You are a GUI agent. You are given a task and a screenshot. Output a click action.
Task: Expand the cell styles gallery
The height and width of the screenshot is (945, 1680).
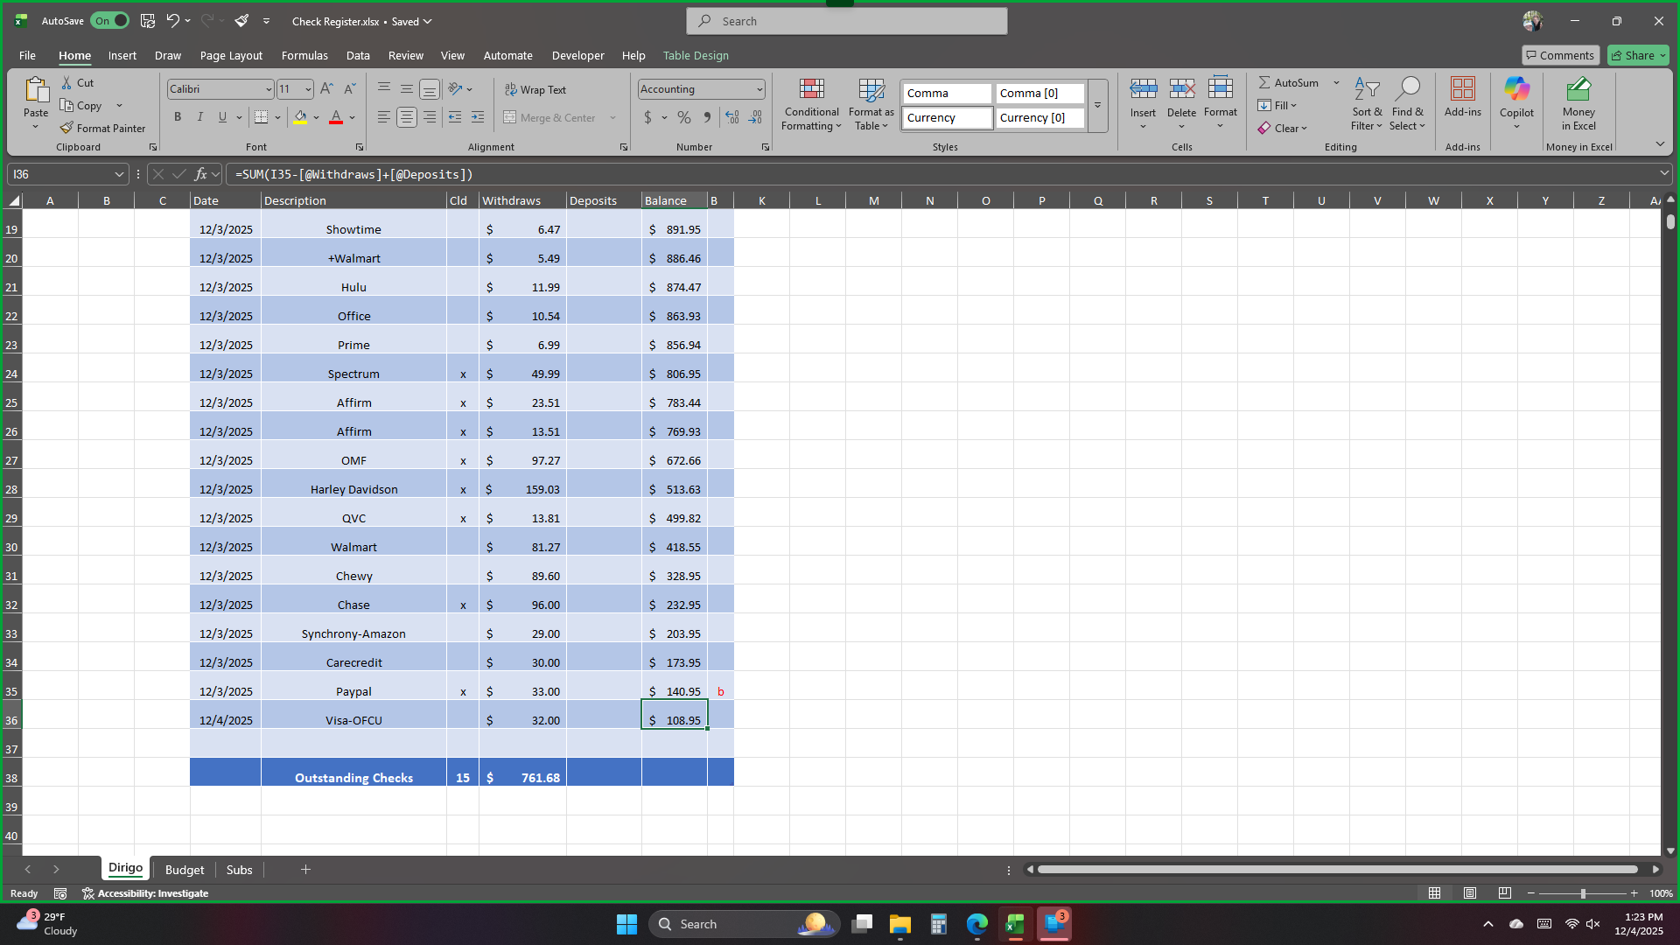[1097, 105]
